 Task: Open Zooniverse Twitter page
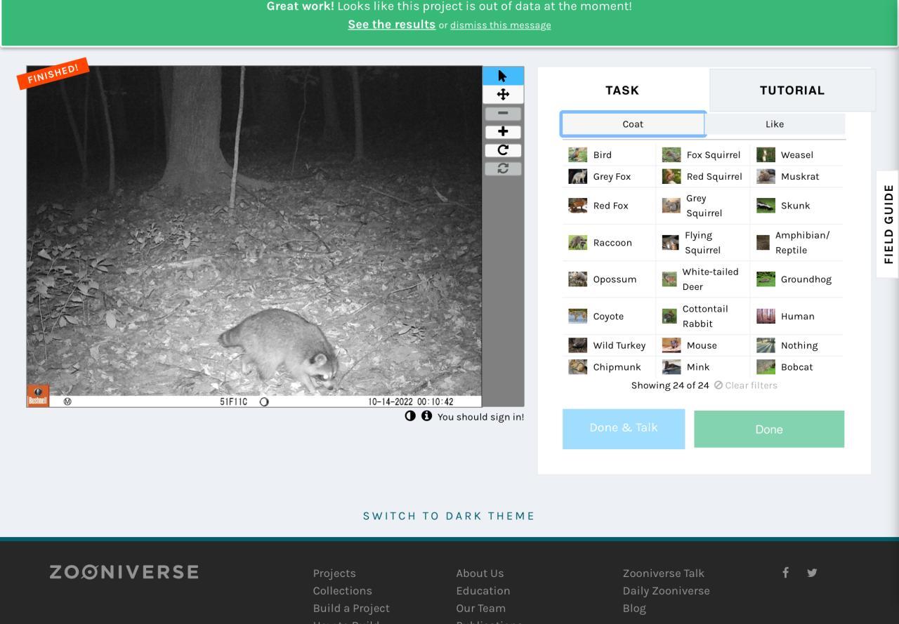pos(812,572)
